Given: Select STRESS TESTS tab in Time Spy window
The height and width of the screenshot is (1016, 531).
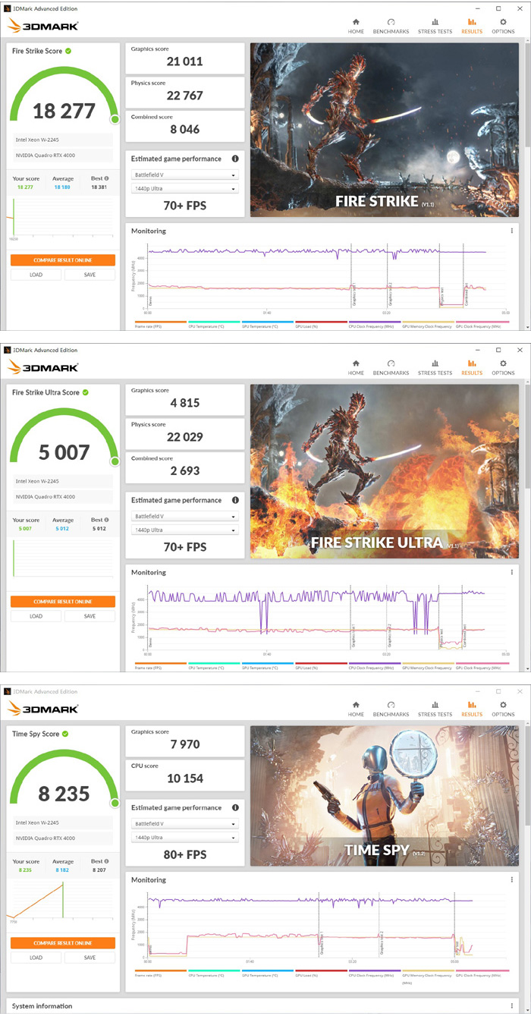Looking at the screenshot, I should coord(435,709).
